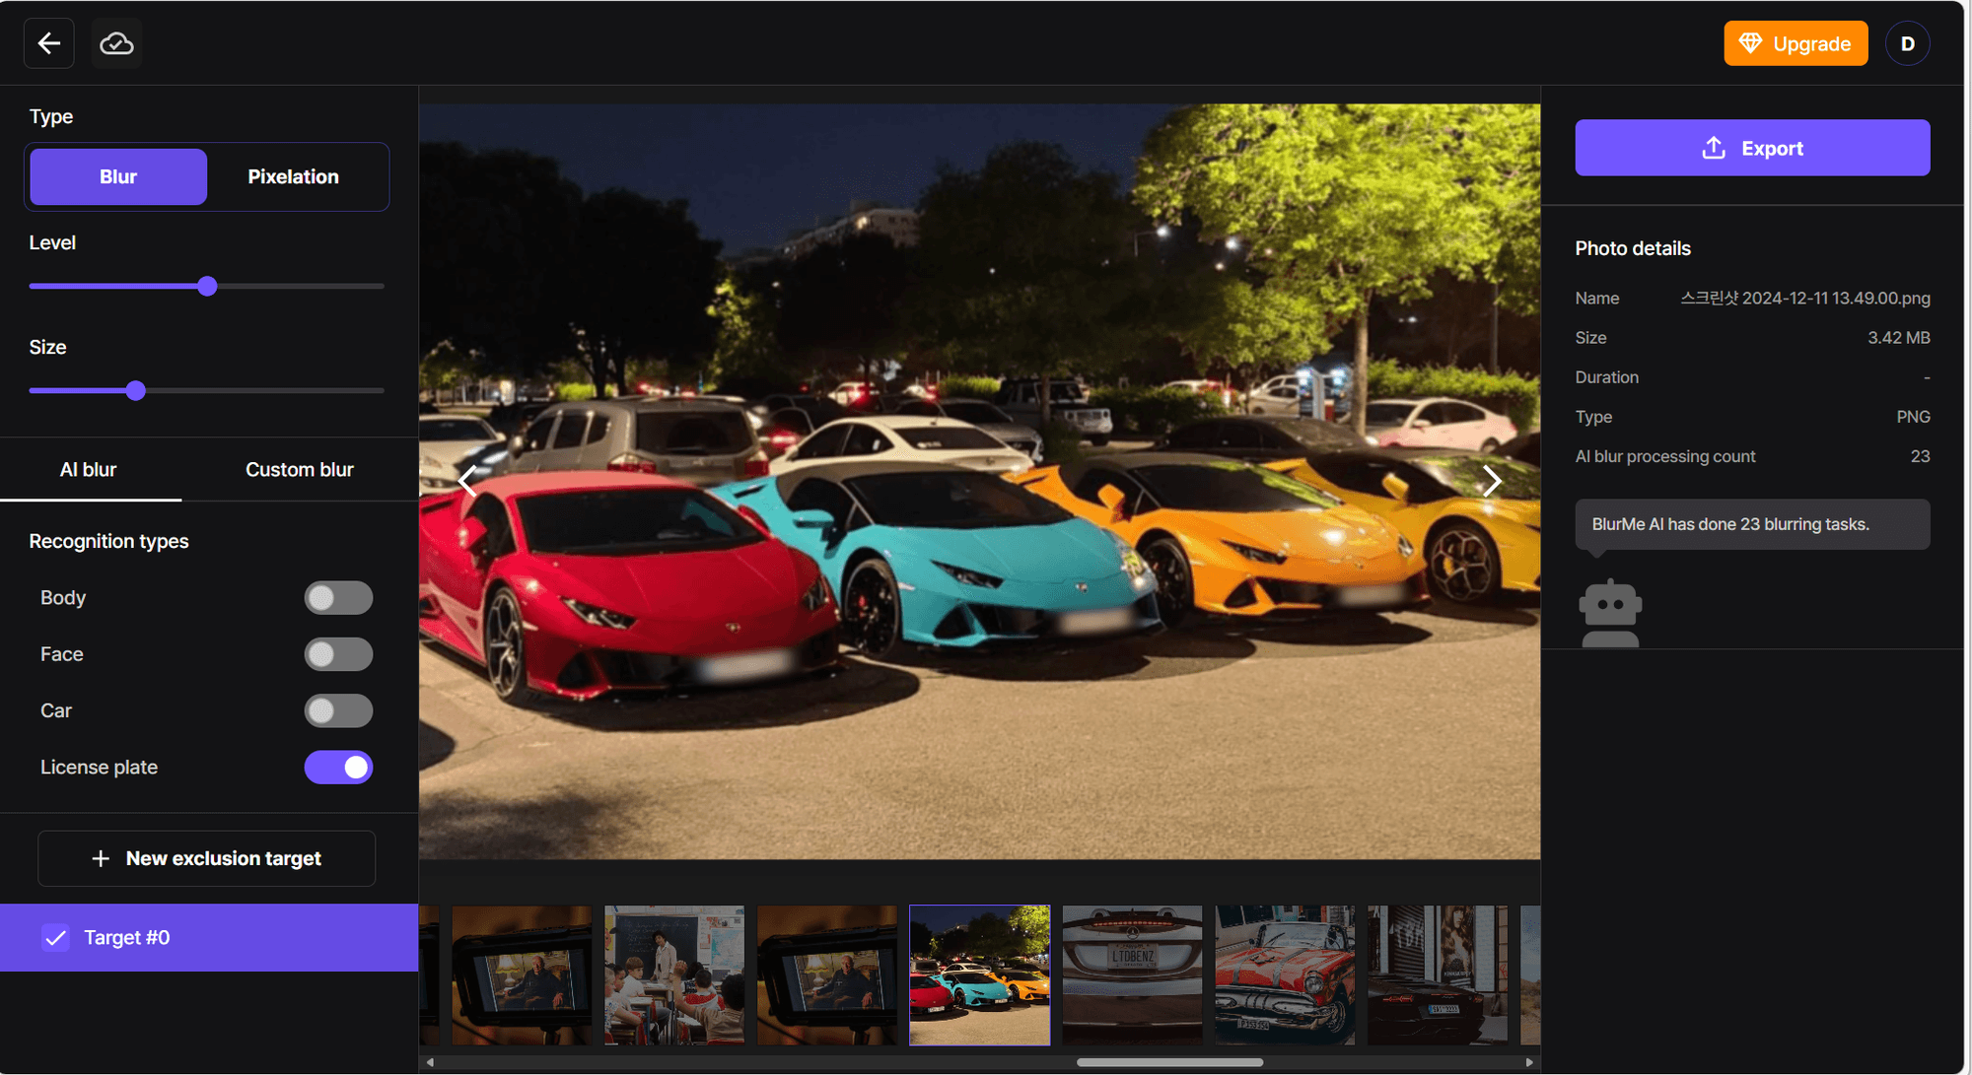The height and width of the screenshot is (1075, 1972).
Task: Open the cloud upload icon
Action: (x=115, y=42)
